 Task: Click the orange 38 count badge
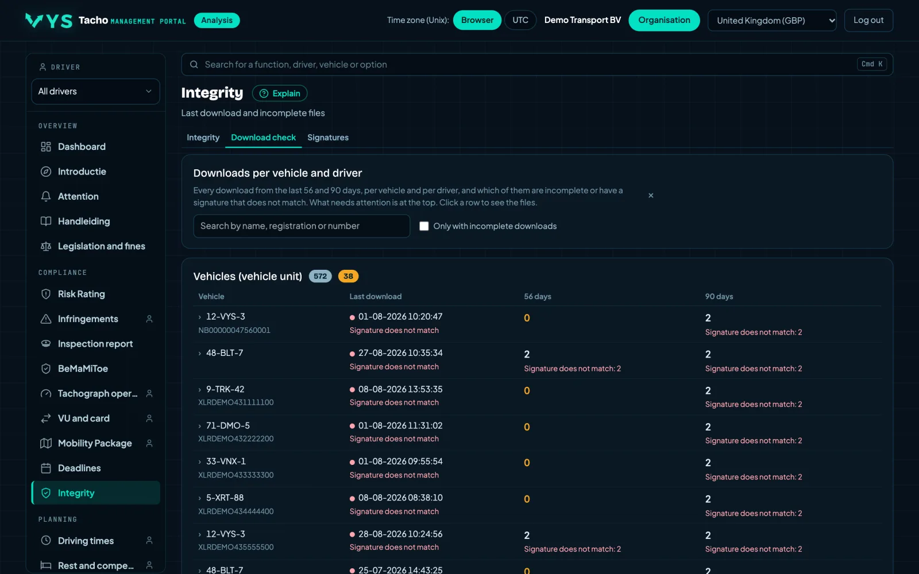click(x=348, y=276)
